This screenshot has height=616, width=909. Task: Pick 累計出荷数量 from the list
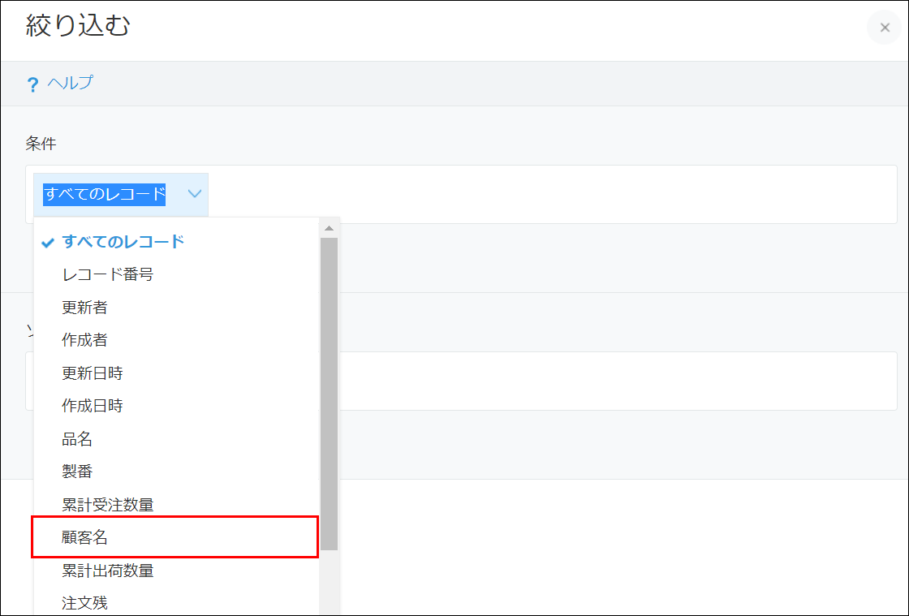pyautogui.click(x=107, y=571)
